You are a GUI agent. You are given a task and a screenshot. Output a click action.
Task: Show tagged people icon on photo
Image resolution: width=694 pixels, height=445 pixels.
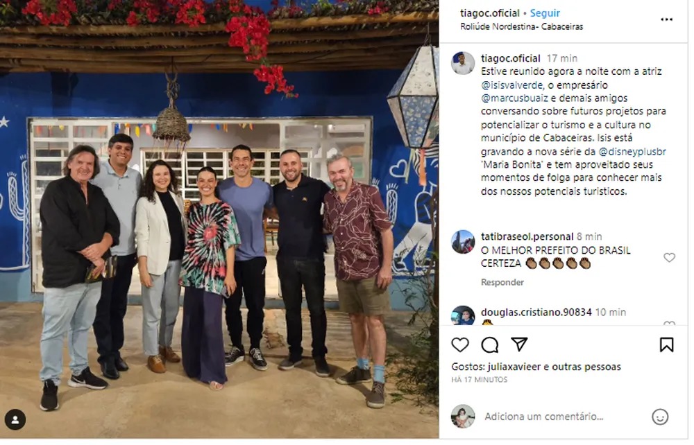coord(15,420)
